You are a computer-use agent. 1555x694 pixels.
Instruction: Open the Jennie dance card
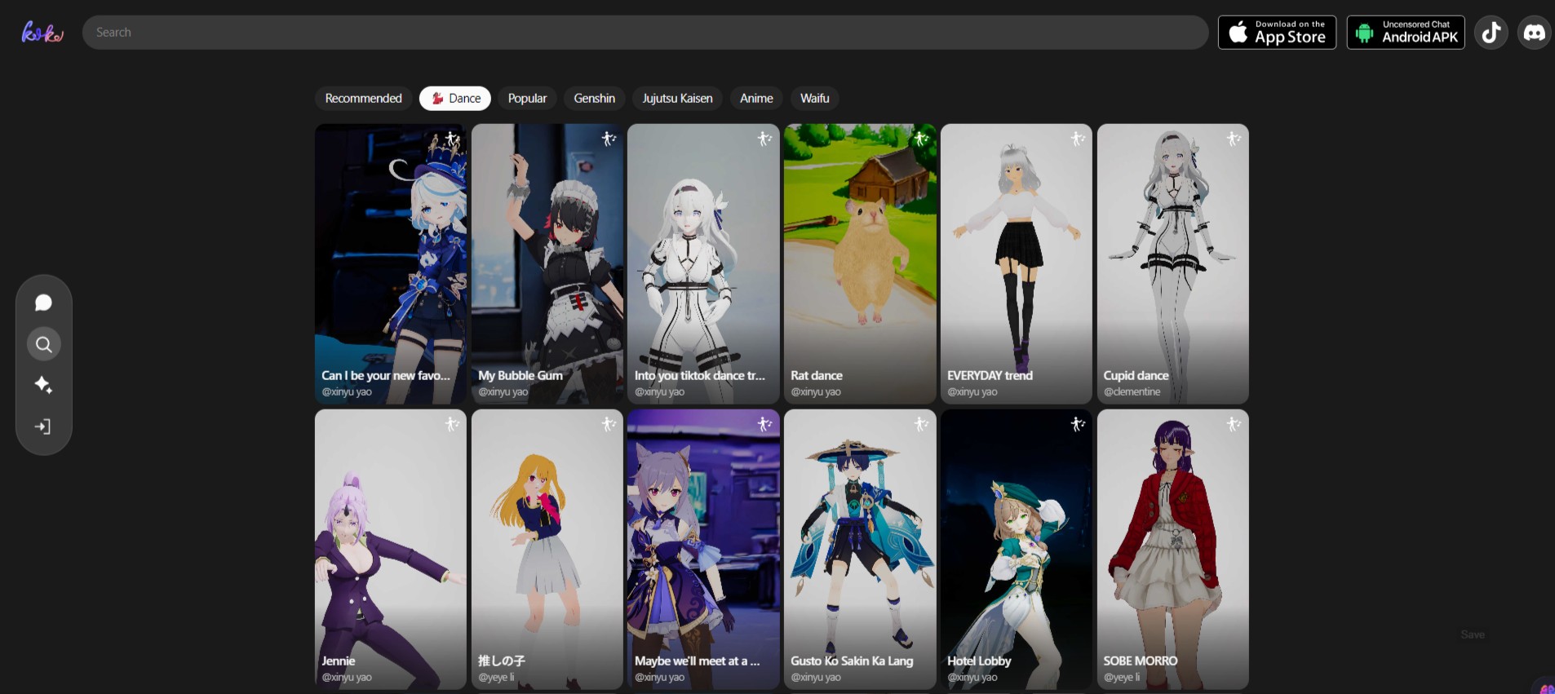point(391,549)
